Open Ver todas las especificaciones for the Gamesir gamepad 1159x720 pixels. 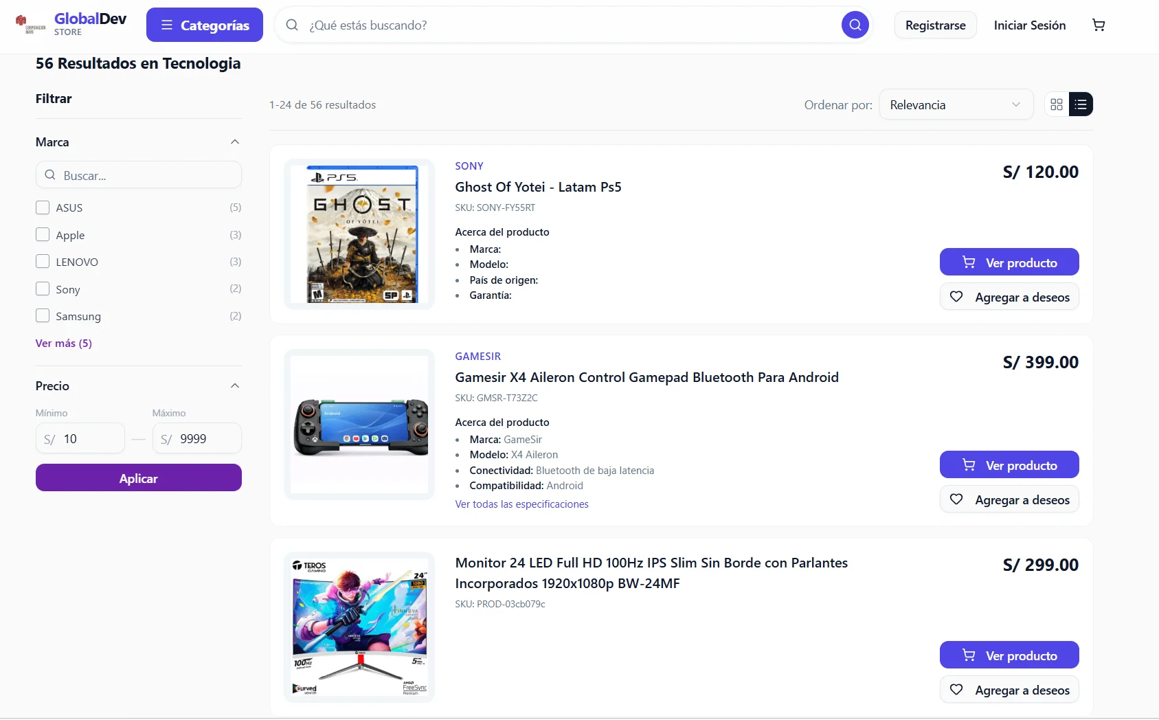pyautogui.click(x=521, y=504)
